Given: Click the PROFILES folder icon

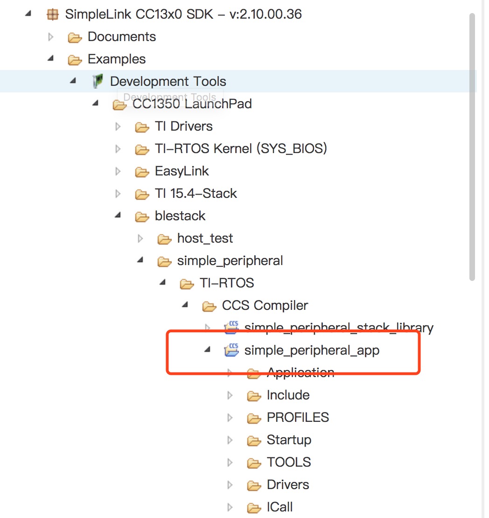Looking at the screenshot, I should click(254, 418).
